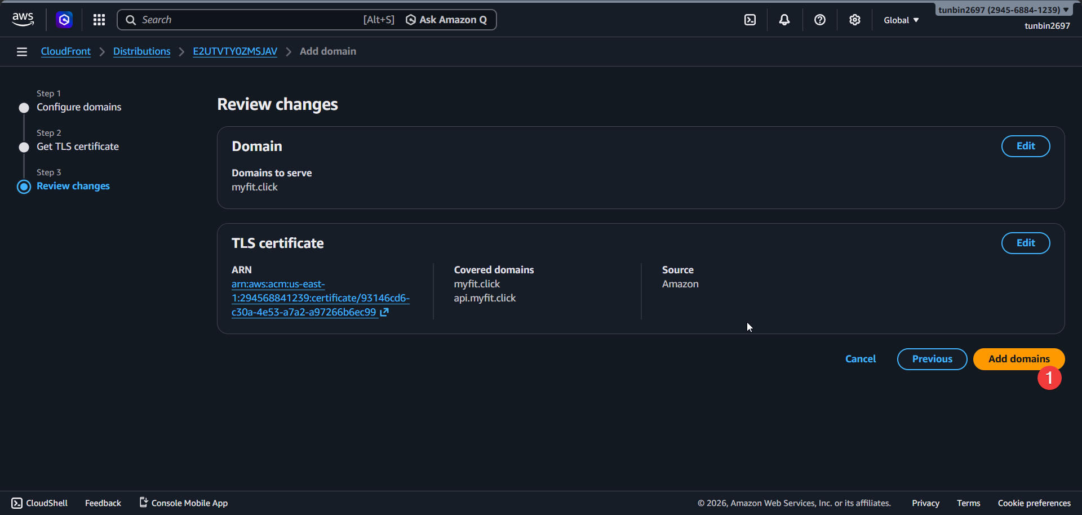Select Step 1 Configure domains

78,106
